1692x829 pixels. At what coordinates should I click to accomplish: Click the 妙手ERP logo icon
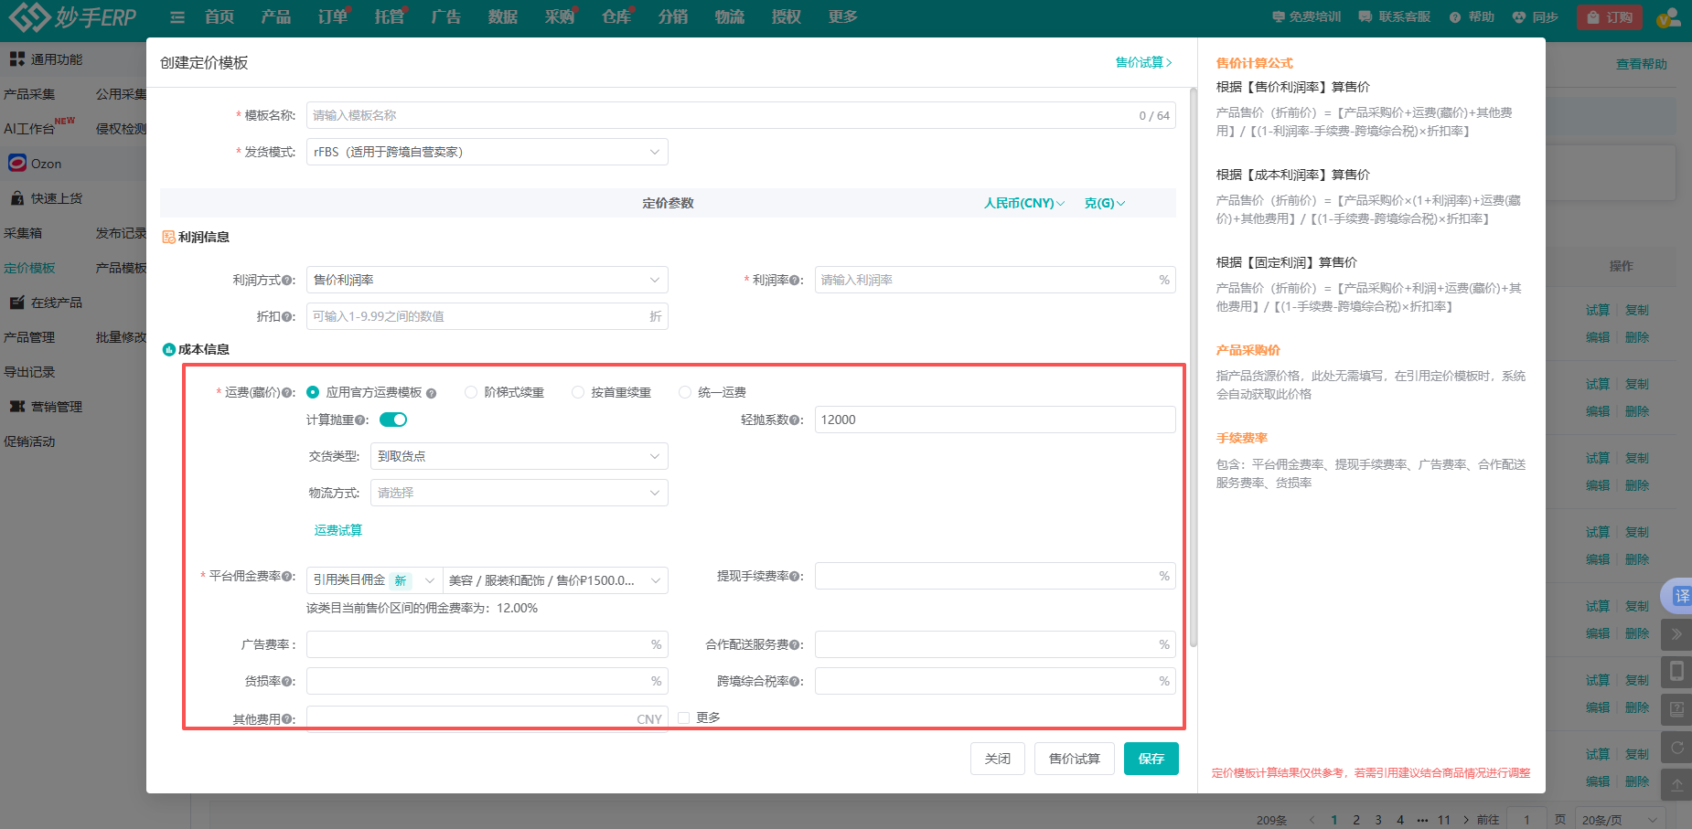click(27, 16)
